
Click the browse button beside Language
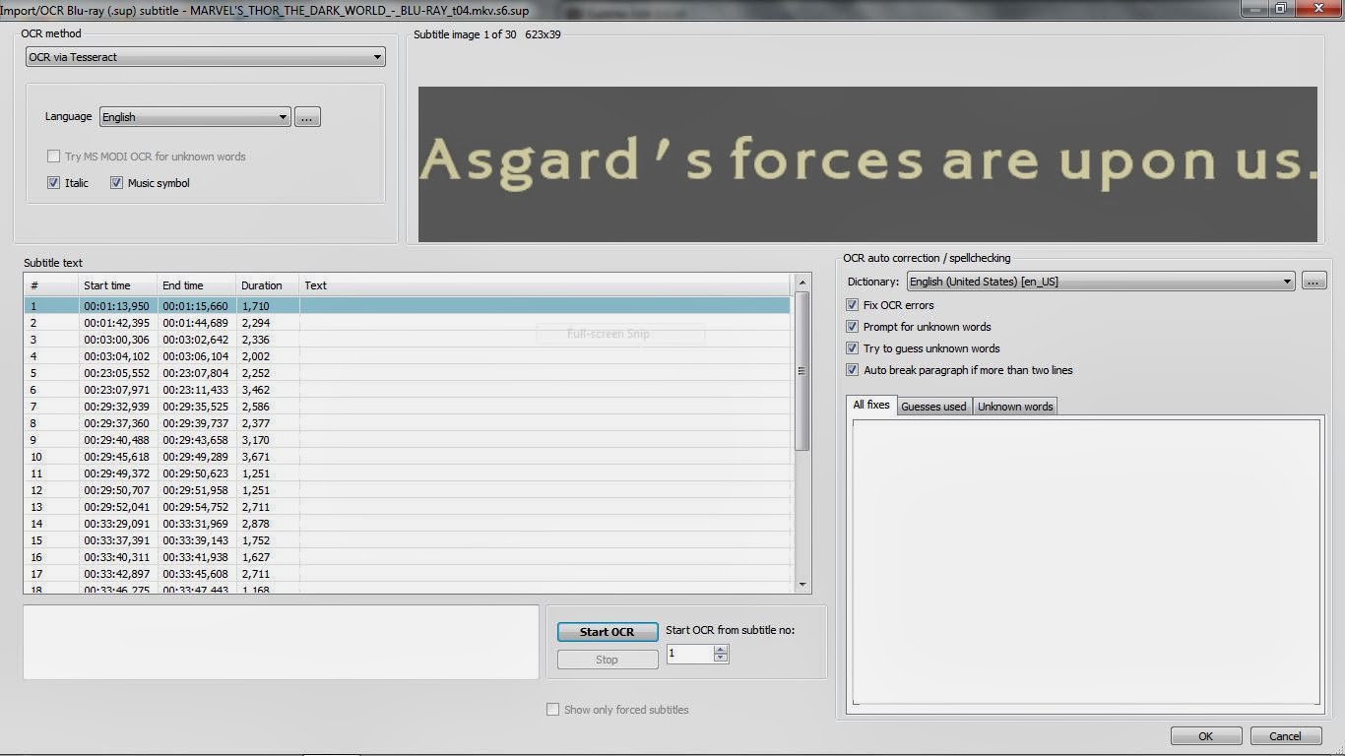[307, 117]
